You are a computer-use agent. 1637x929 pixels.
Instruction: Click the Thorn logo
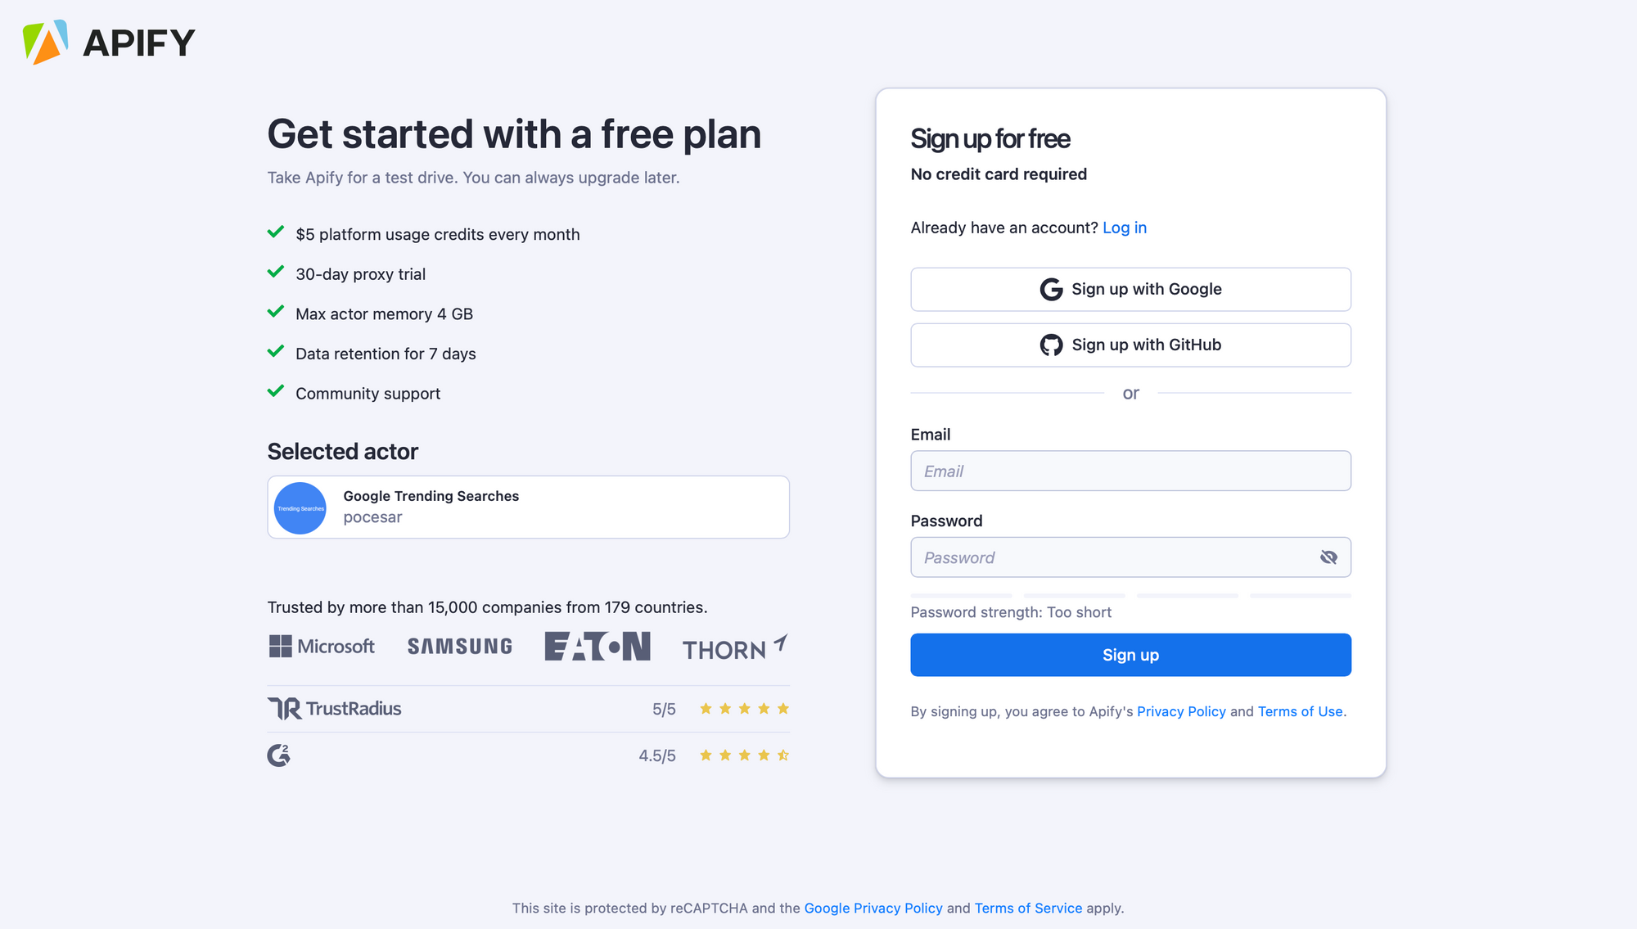[x=735, y=647]
